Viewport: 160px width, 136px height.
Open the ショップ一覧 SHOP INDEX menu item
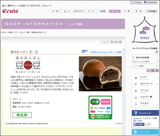click(x=145, y=98)
